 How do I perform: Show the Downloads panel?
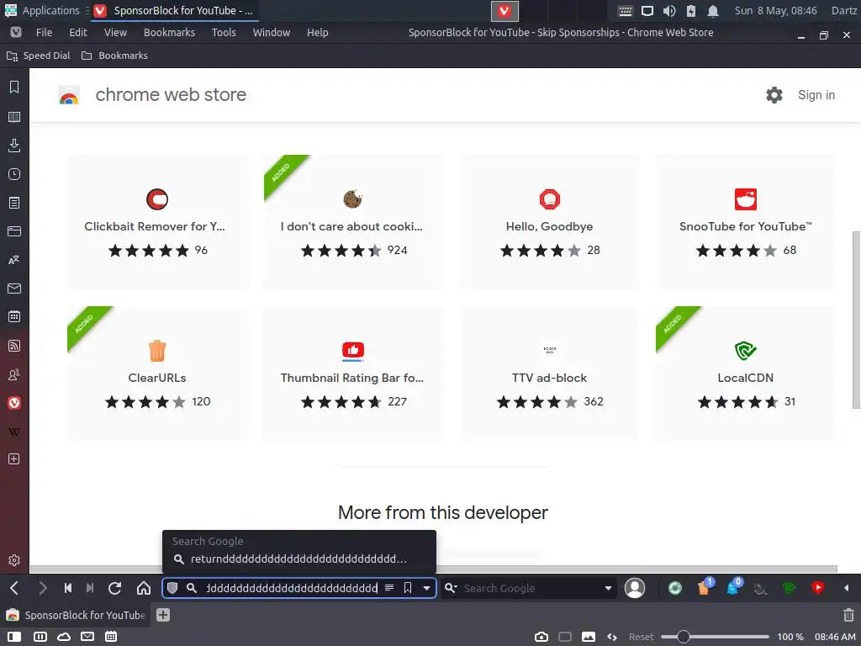(x=14, y=145)
